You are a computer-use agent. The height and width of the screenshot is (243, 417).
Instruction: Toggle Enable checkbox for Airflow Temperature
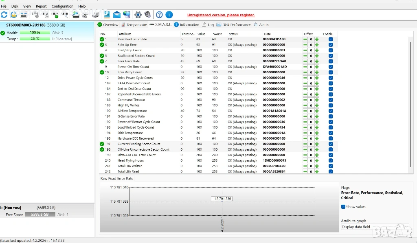tap(331, 111)
